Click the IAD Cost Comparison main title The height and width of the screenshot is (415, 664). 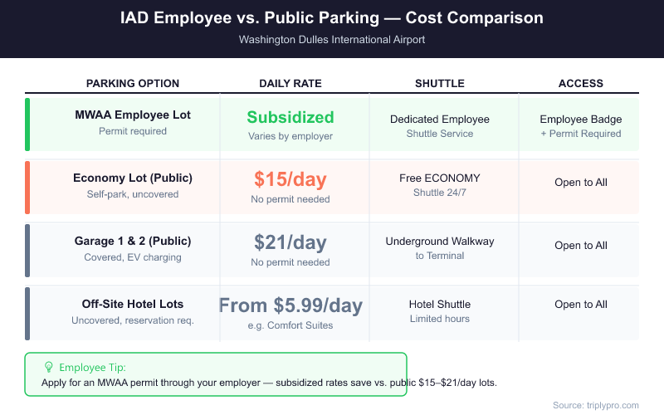332,19
